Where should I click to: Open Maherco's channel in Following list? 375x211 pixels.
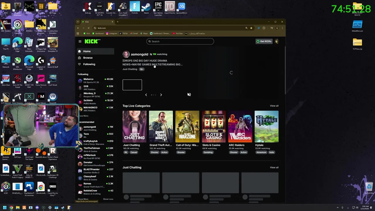96,81
